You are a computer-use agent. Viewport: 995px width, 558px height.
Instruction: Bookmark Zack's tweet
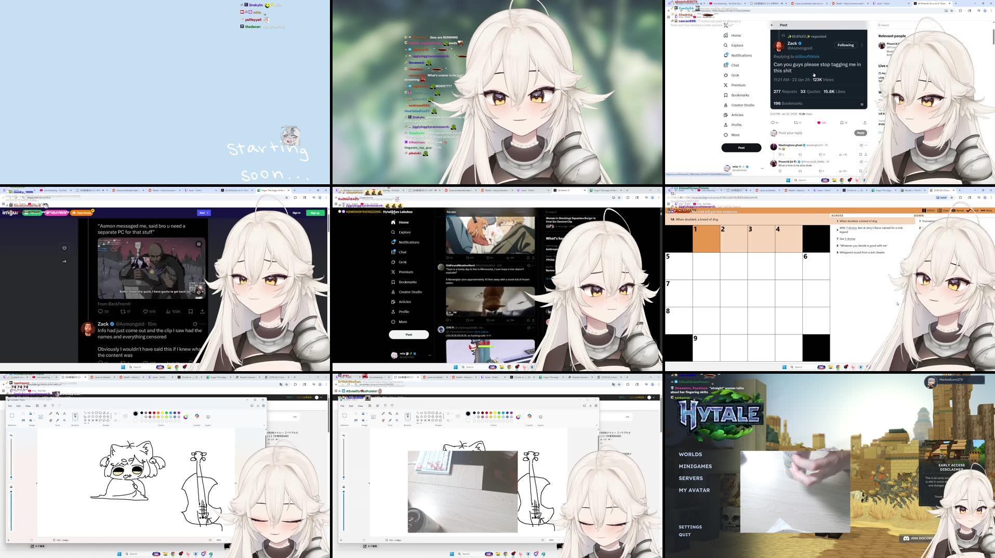(842, 123)
